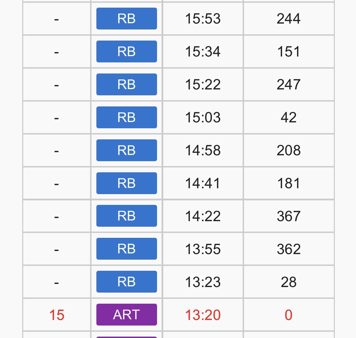
Task: Click the 367 value cell
Action: pos(288,216)
